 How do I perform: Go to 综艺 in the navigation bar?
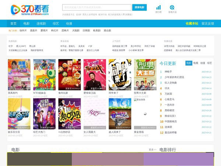56,23
